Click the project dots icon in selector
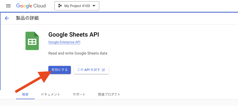Image resolution: width=238 pixels, height=106 pixels. (60, 6)
